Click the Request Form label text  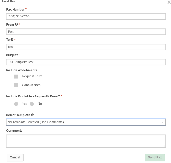pyautogui.click(x=32, y=76)
